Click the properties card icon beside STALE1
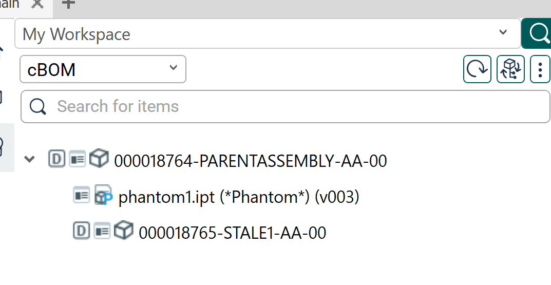Screen dimensions: 551x285 tap(102, 232)
